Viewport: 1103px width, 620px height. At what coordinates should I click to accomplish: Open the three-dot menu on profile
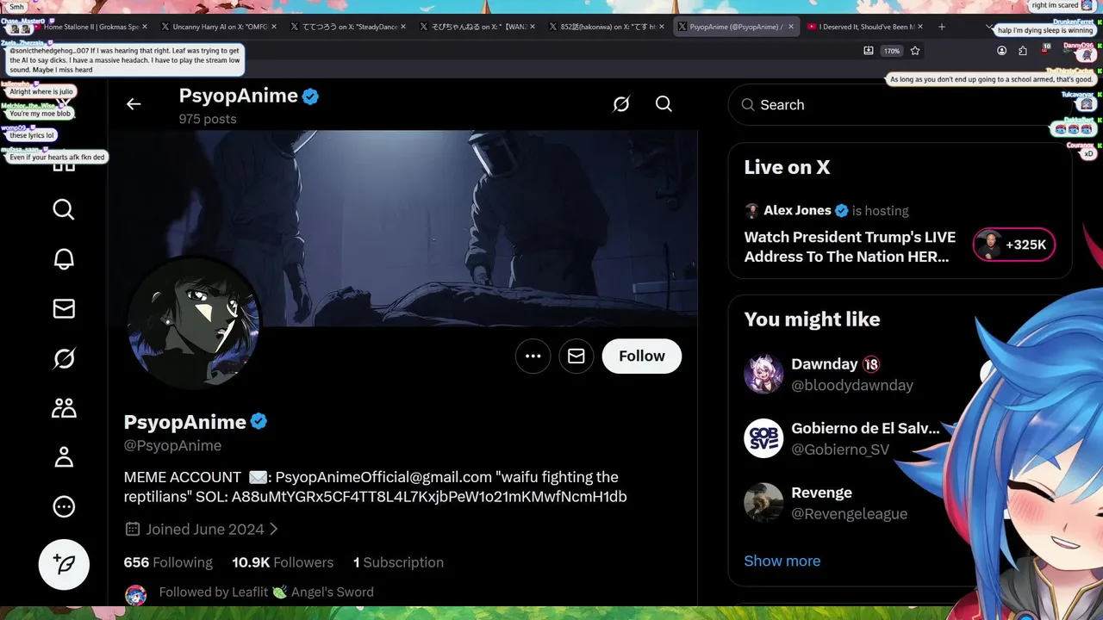533,356
